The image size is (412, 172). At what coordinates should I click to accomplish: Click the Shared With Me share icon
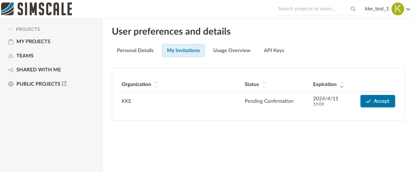tap(11, 70)
